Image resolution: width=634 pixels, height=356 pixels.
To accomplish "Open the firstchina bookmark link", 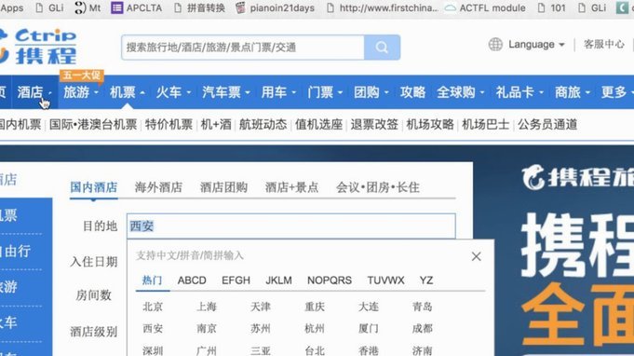I will pos(382,7).
